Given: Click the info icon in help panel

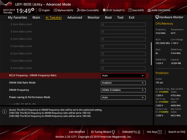Looking at the screenshot, I should coord(4,111).
